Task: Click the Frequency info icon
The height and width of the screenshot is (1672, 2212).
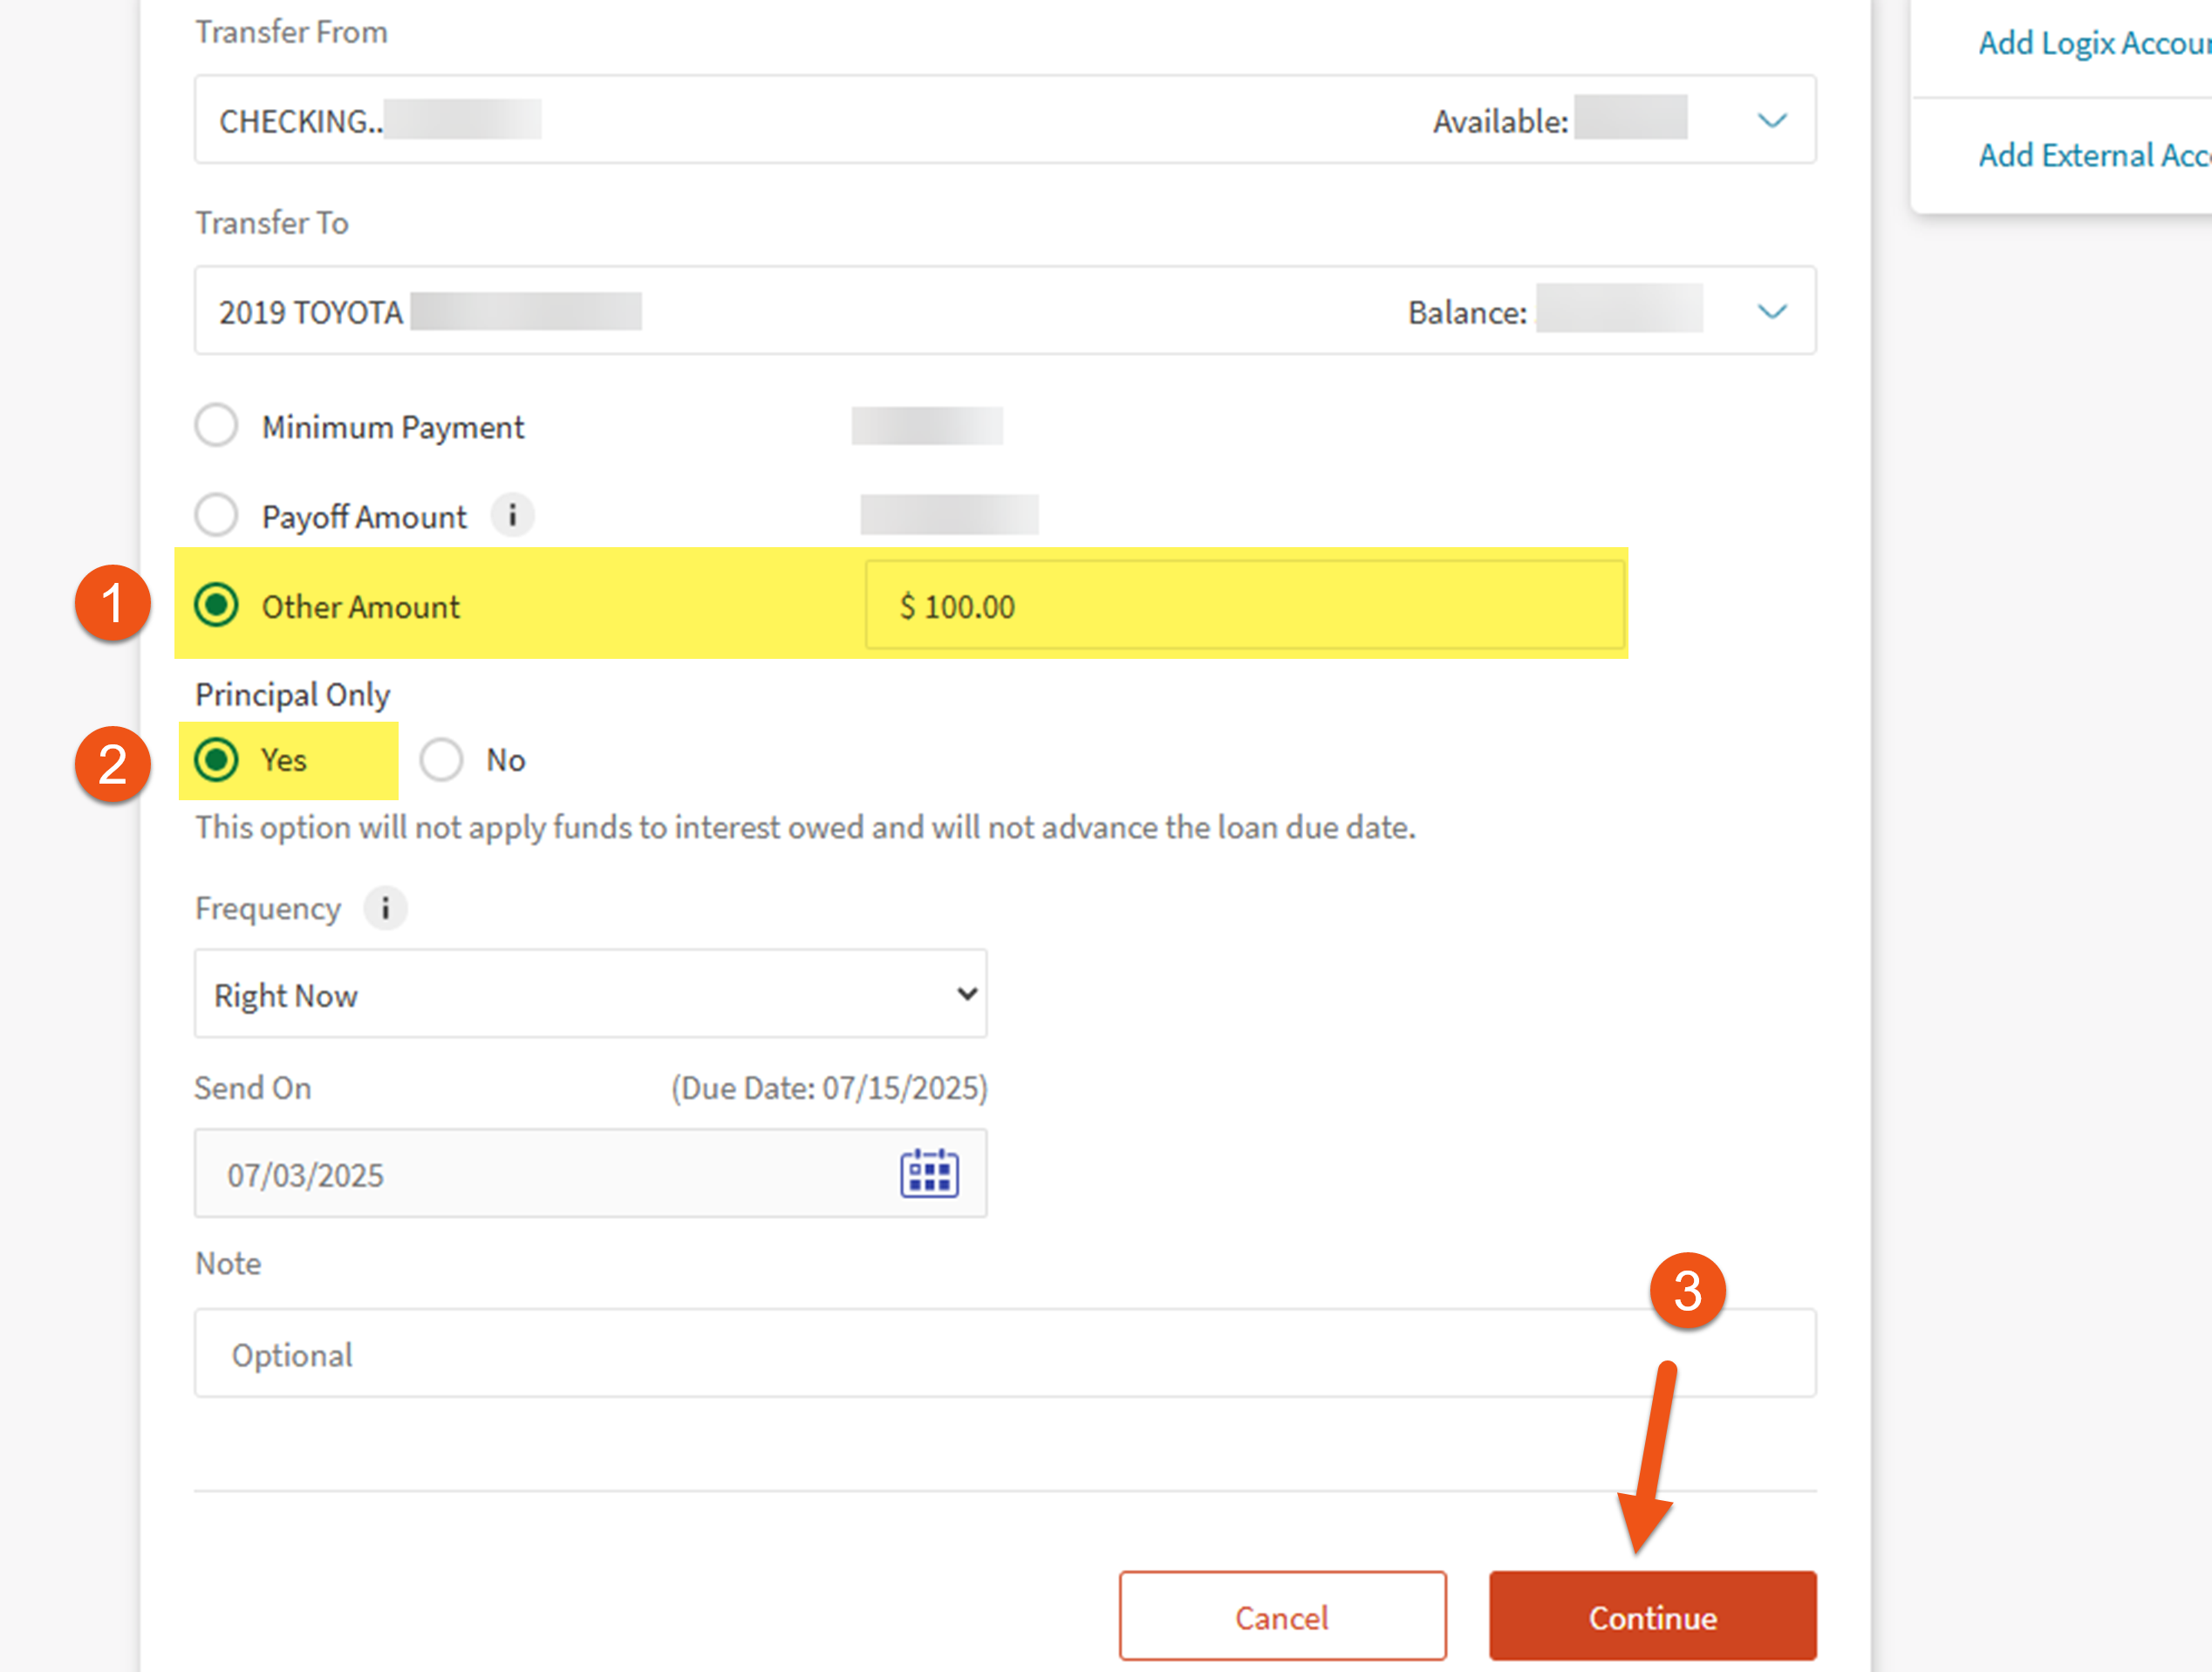Action: click(385, 908)
